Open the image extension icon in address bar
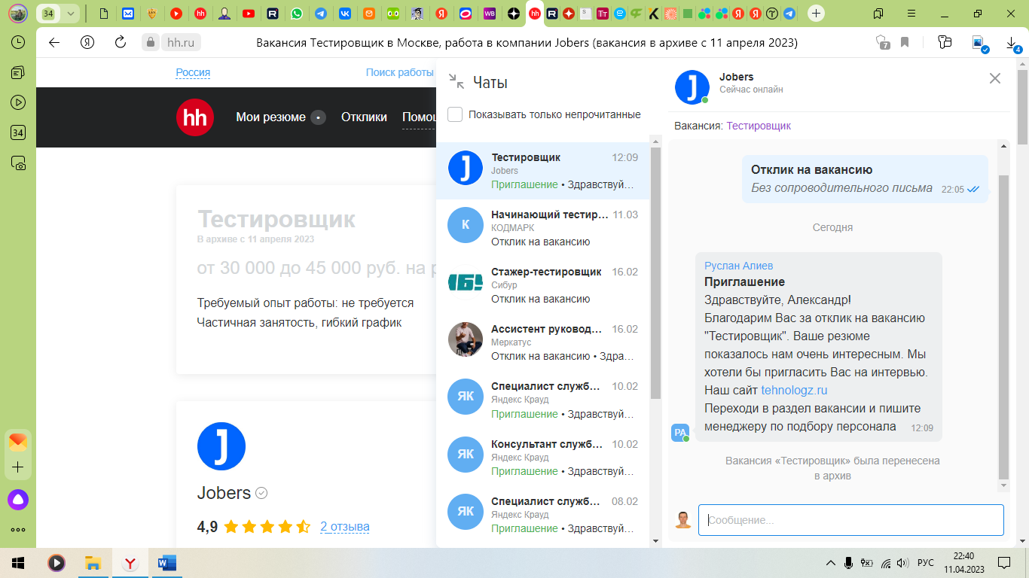1029x578 pixels. tap(979, 43)
